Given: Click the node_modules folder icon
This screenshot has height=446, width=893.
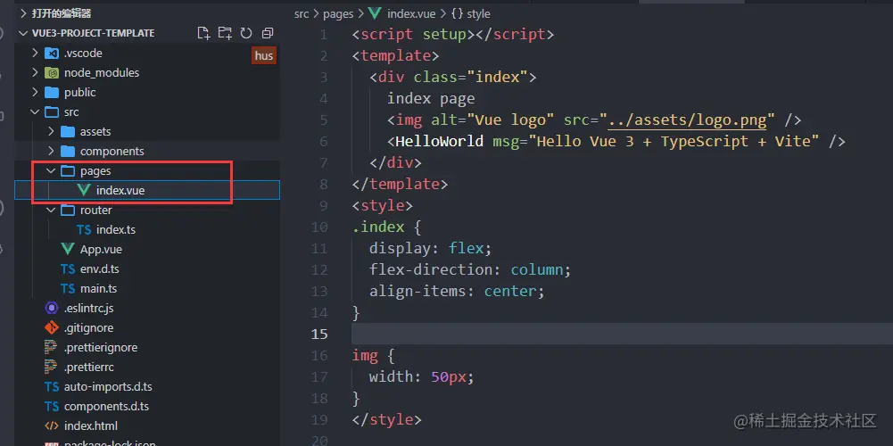Looking at the screenshot, I should [x=52, y=73].
